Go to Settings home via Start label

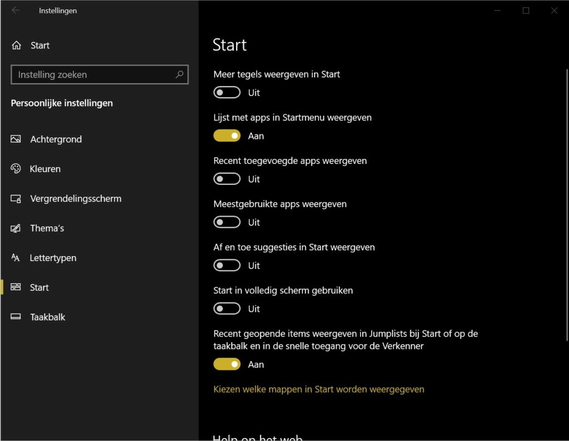[x=40, y=46]
